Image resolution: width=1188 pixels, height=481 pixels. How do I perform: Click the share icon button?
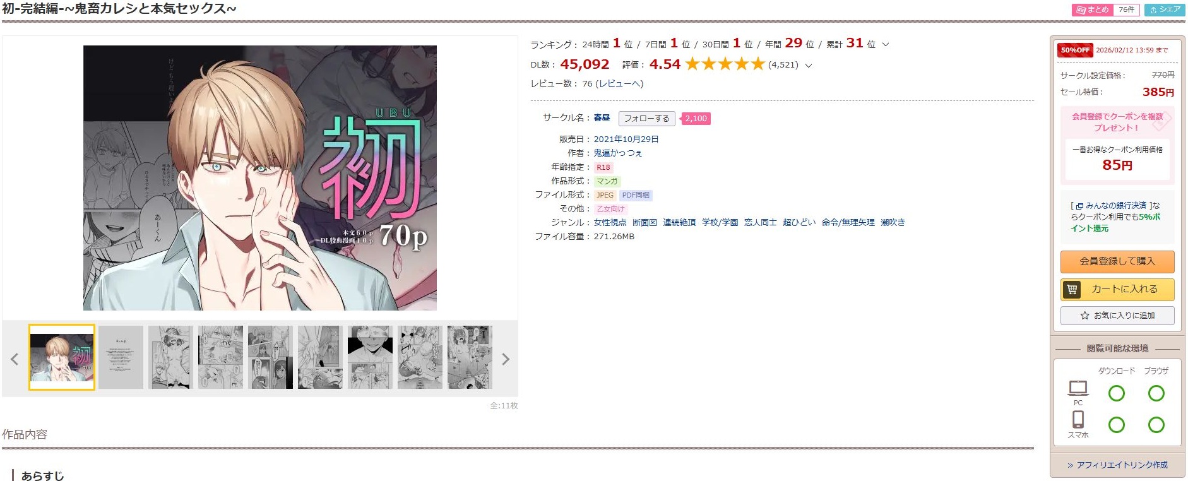pyautogui.click(x=1165, y=9)
